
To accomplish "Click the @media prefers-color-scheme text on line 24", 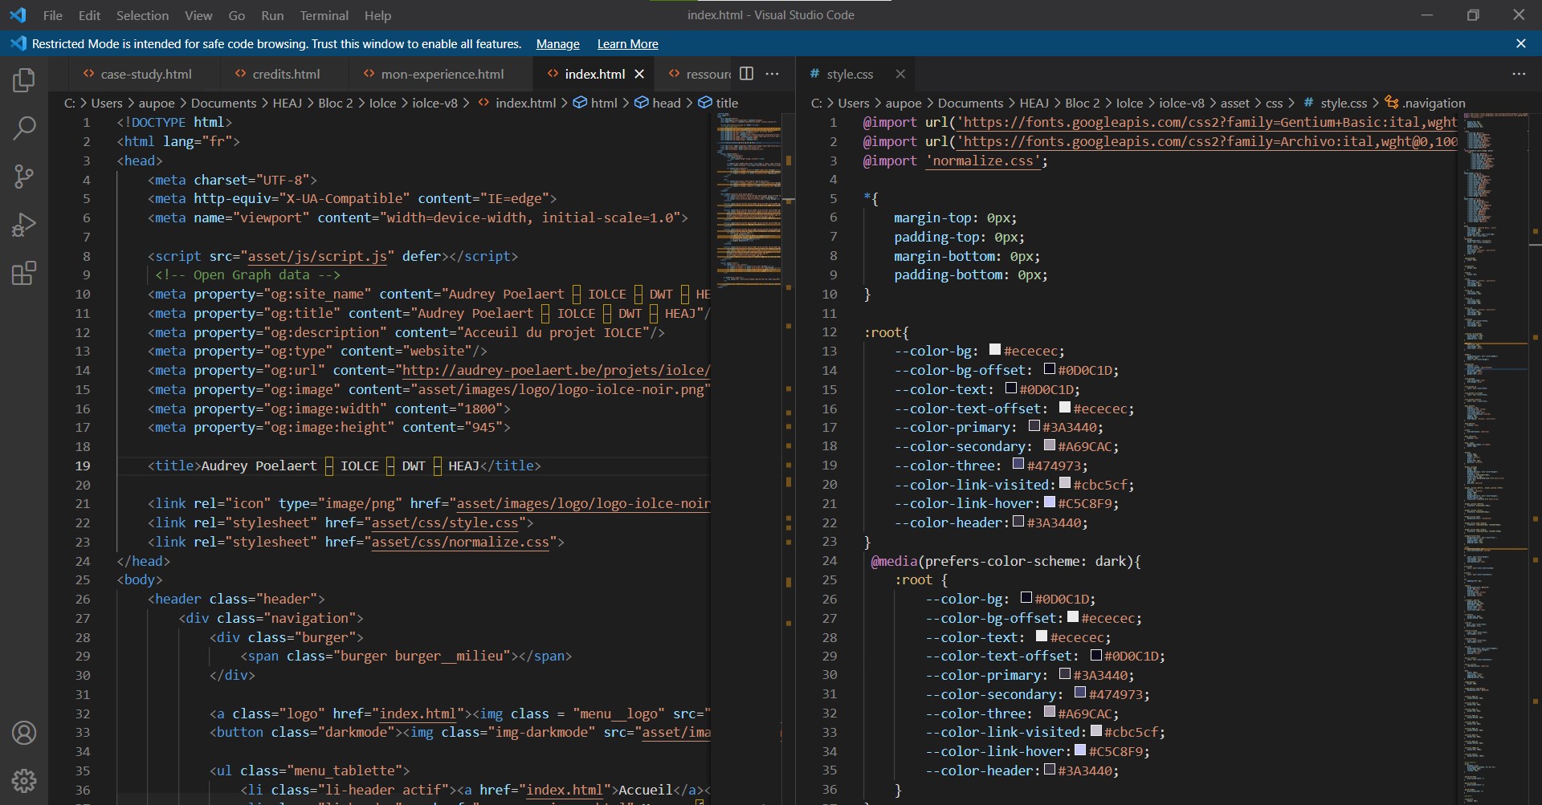I will pos(1006,561).
